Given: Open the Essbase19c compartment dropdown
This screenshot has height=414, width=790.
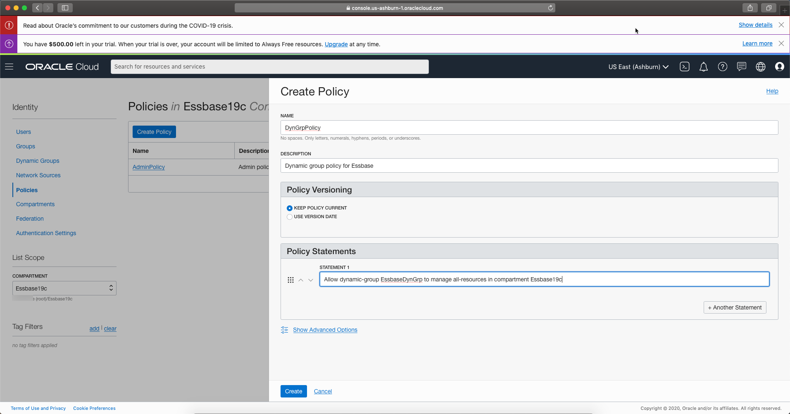Looking at the screenshot, I should click(x=64, y=288).
